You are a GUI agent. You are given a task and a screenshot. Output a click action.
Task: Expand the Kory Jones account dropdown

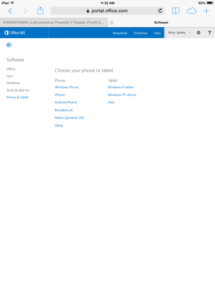179,33
